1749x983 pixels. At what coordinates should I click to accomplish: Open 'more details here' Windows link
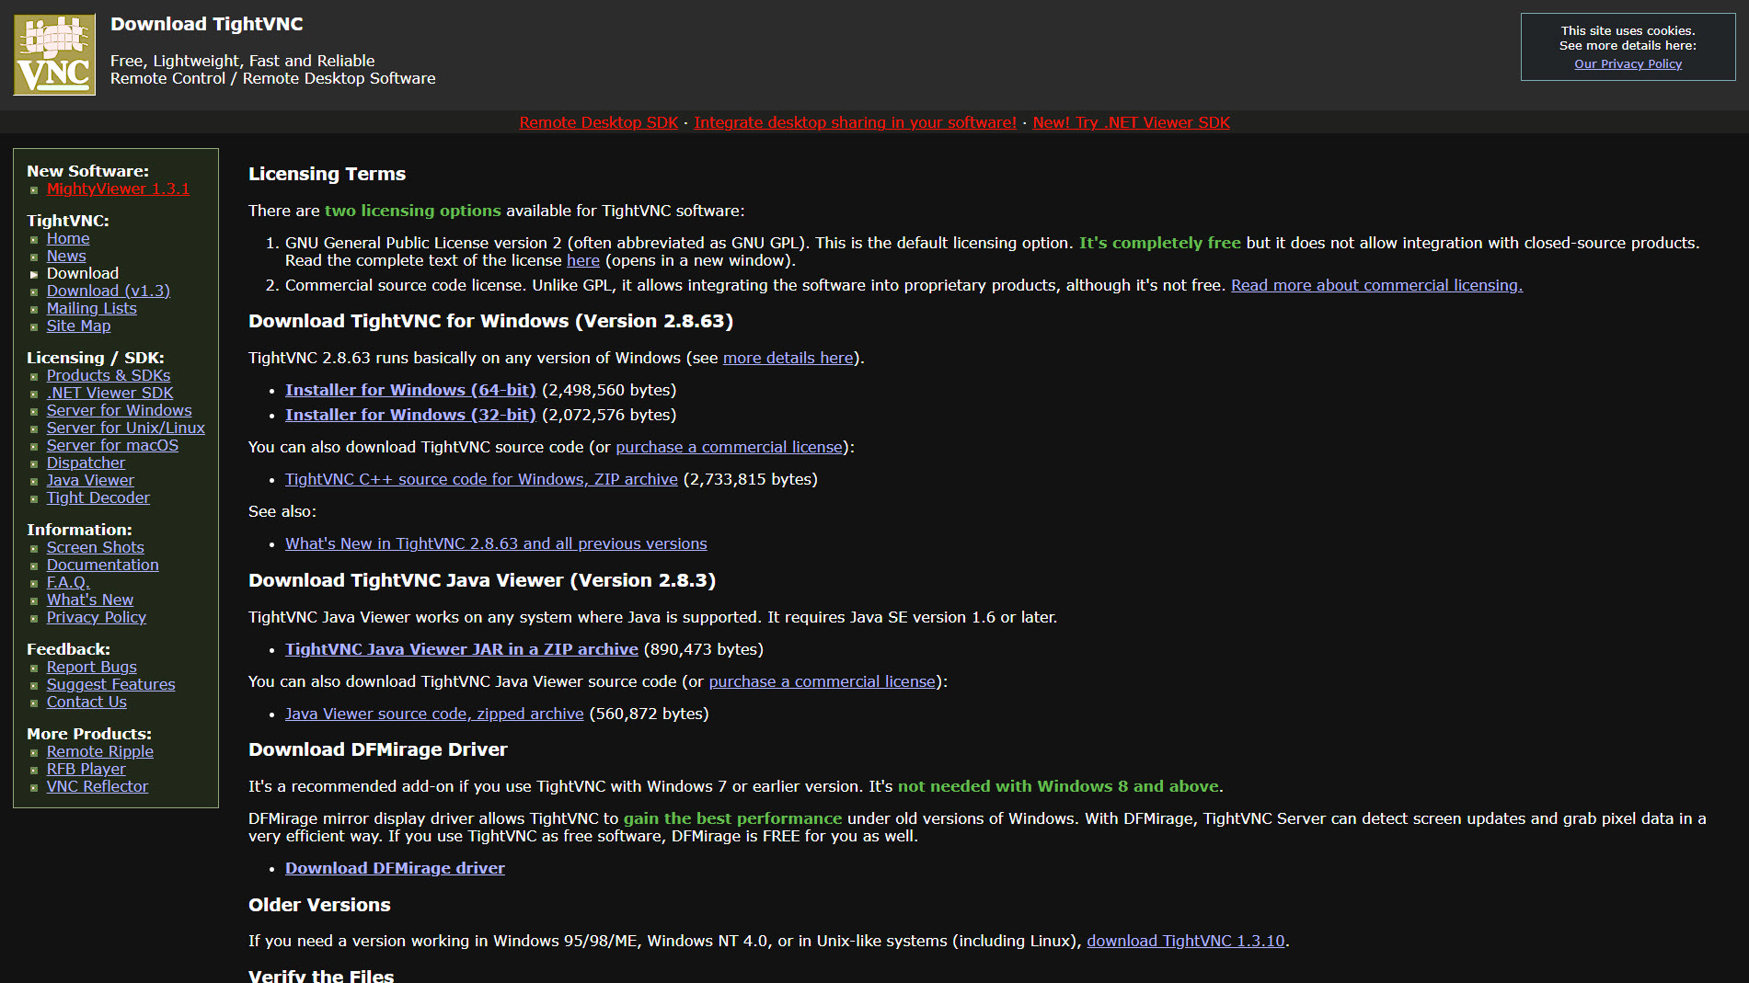point(788,358)
